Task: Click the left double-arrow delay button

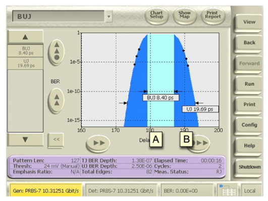Action: (x=98, y=143)
